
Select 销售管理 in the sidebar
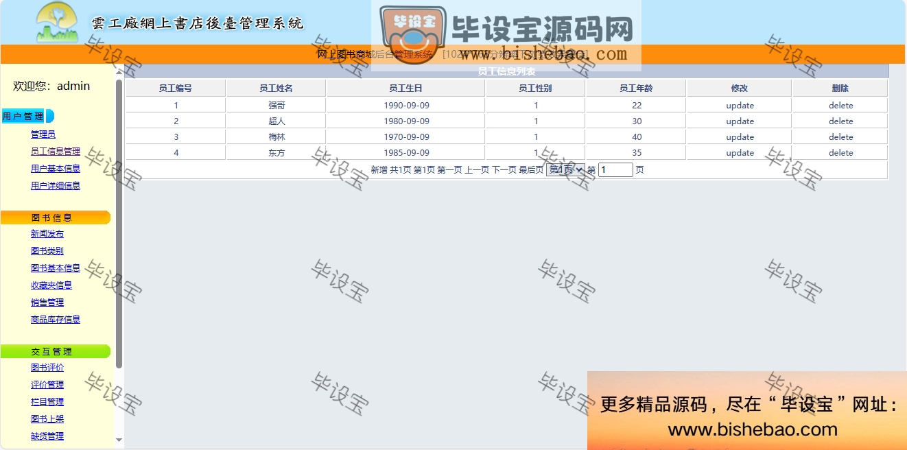(47, 303)
